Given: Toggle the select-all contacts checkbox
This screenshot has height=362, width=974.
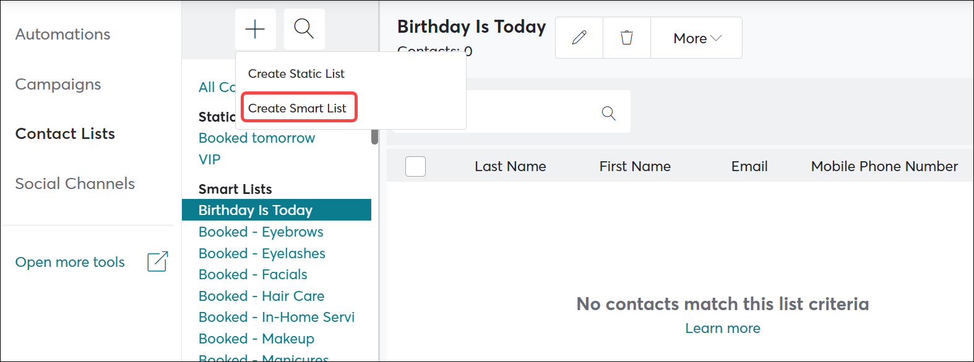Looking at the screenshot, I should click(415, 166).
